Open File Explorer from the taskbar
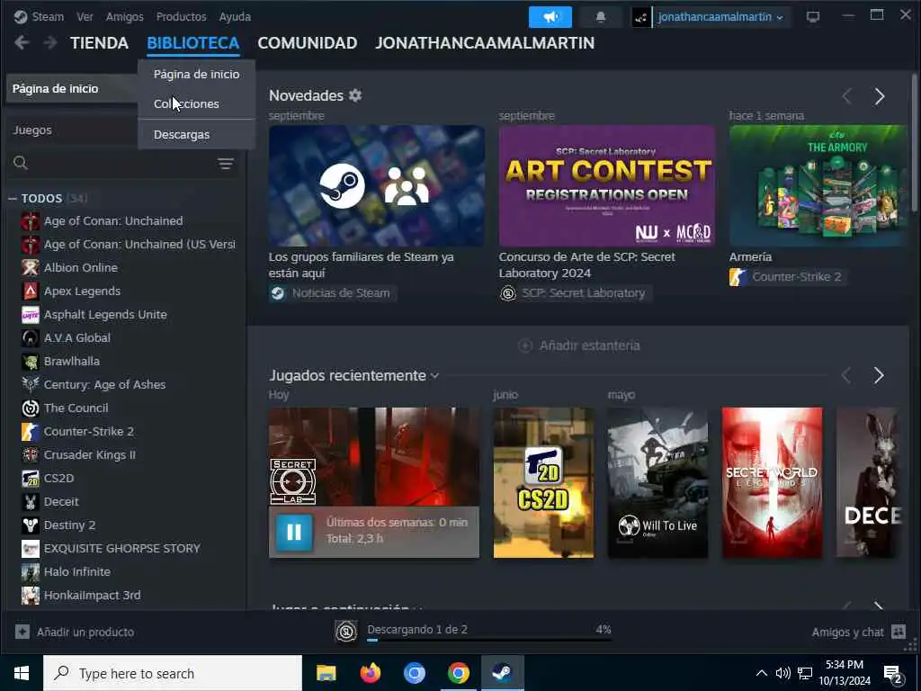Screen dimensions: 921x691 tap(326, 673)
